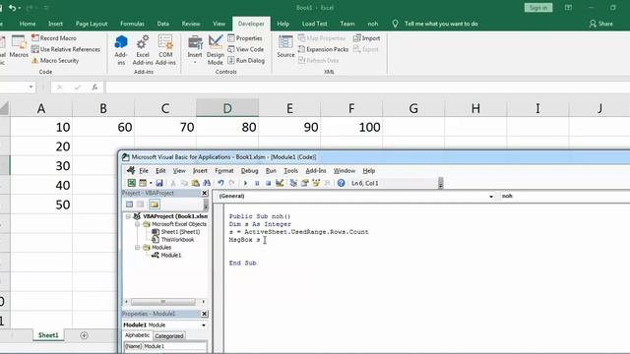
Task: Toggle Use Relative References
Action: [66, 49]
